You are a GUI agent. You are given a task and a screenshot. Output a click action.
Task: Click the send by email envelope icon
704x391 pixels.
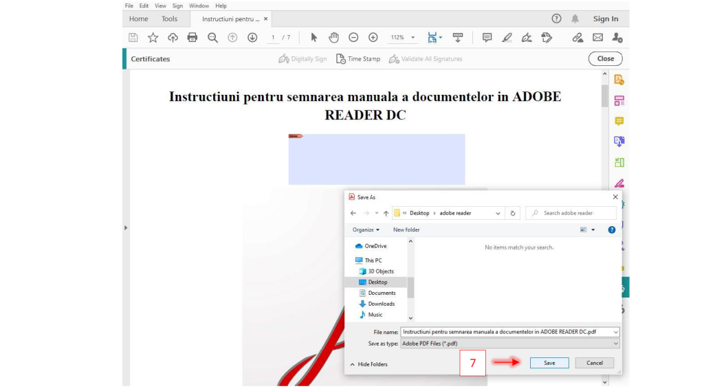(x=597, y=38)
